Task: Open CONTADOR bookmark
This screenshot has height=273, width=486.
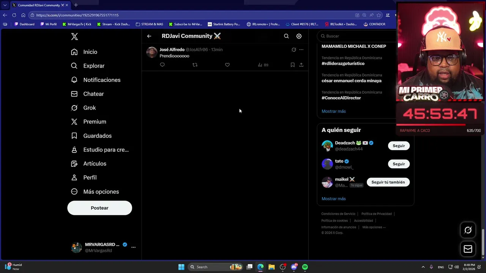Action: [x=374, y=24]
